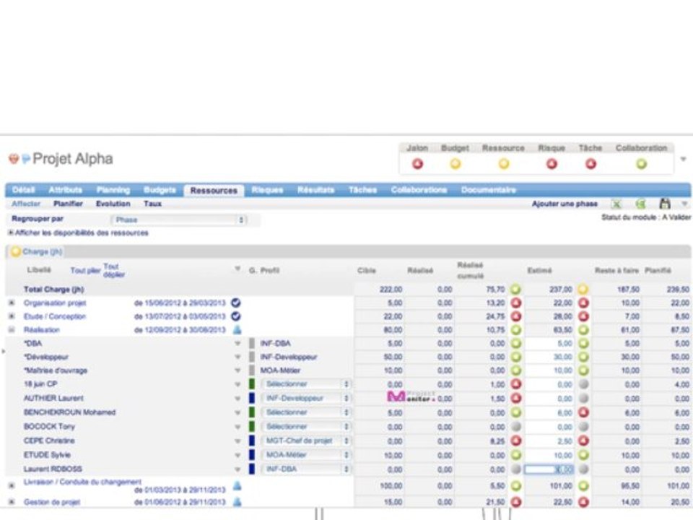This screenshot has width=693, height=520.
Task: Click the Estimé input field for Laurent RDBOSS
Action: coord(549,469)
